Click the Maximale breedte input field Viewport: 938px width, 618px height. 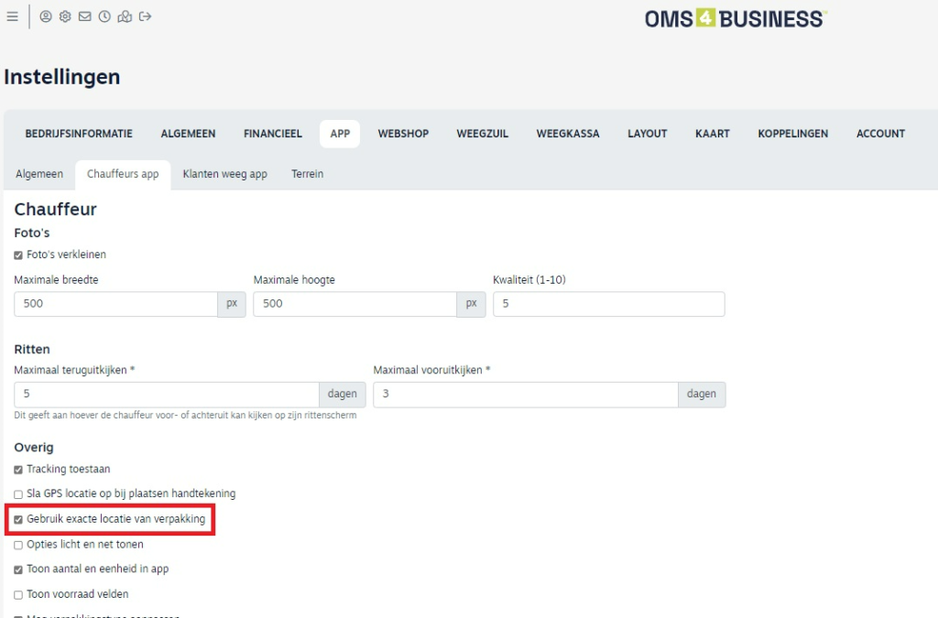(x=115, y=304)
